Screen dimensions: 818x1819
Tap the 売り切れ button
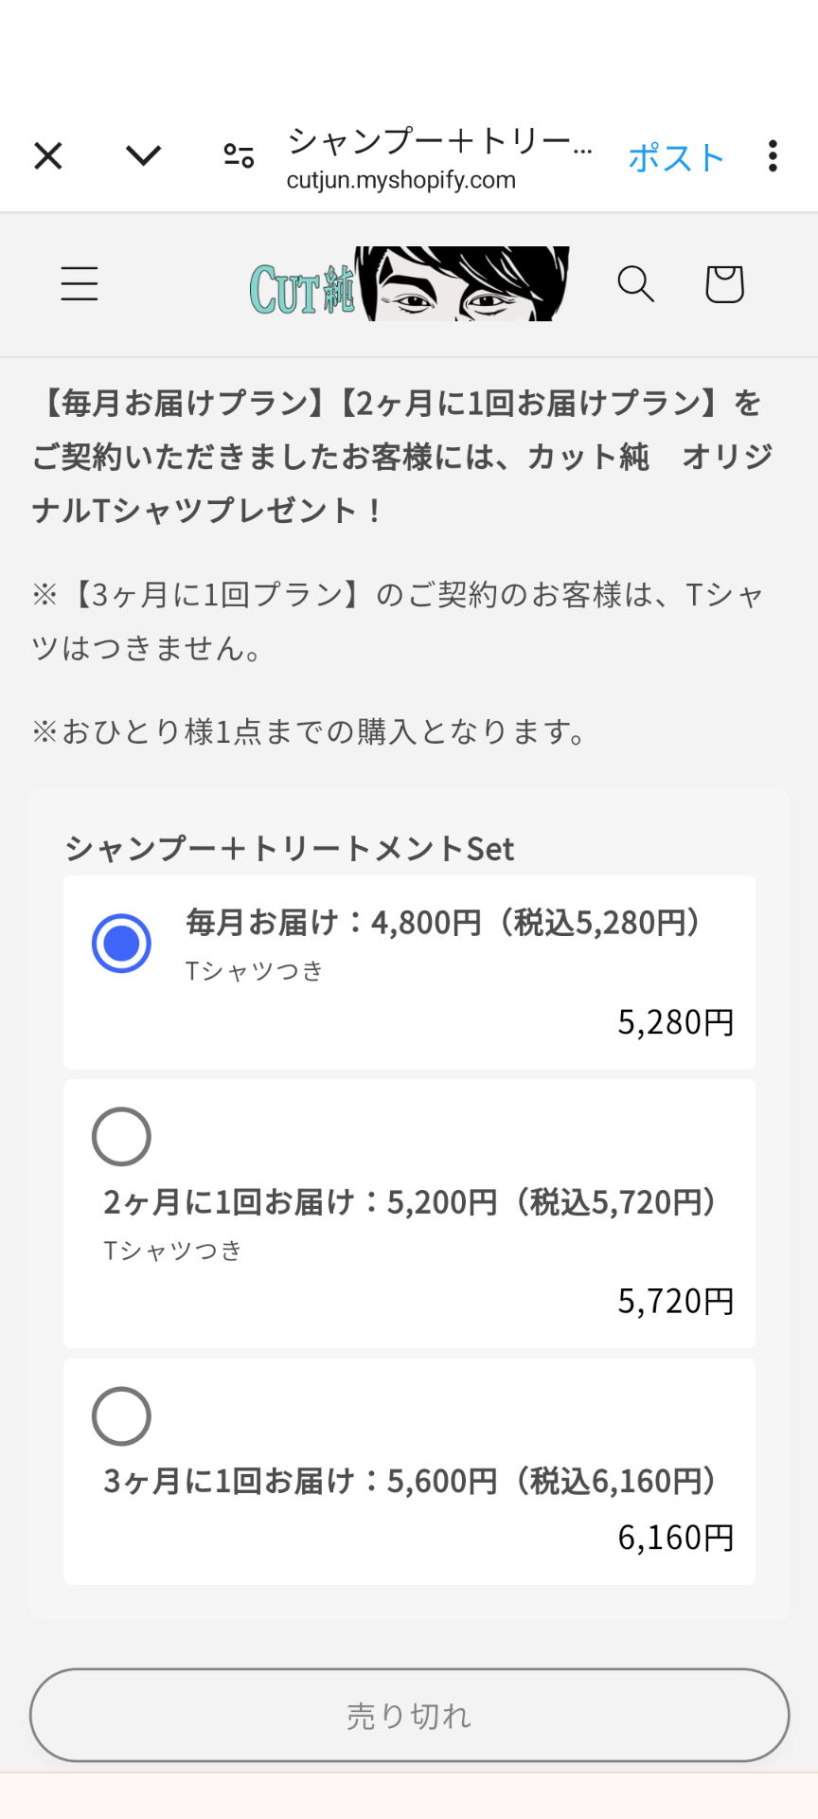[x=409, y=1716]
